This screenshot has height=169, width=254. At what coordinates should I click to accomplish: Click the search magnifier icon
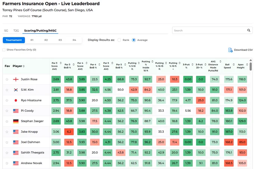click(249, 30)
